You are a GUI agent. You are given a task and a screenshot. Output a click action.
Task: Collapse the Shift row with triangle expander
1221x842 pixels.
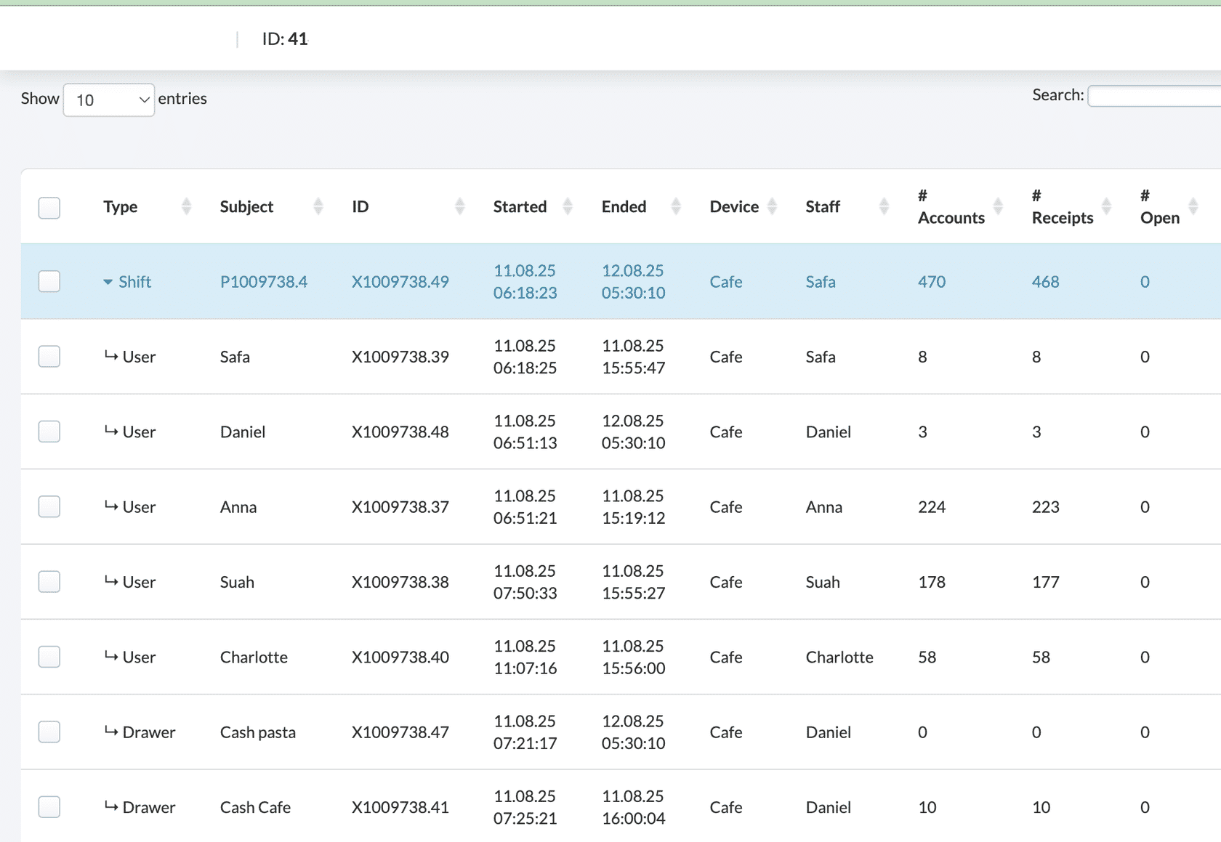(x=108, y=282)
